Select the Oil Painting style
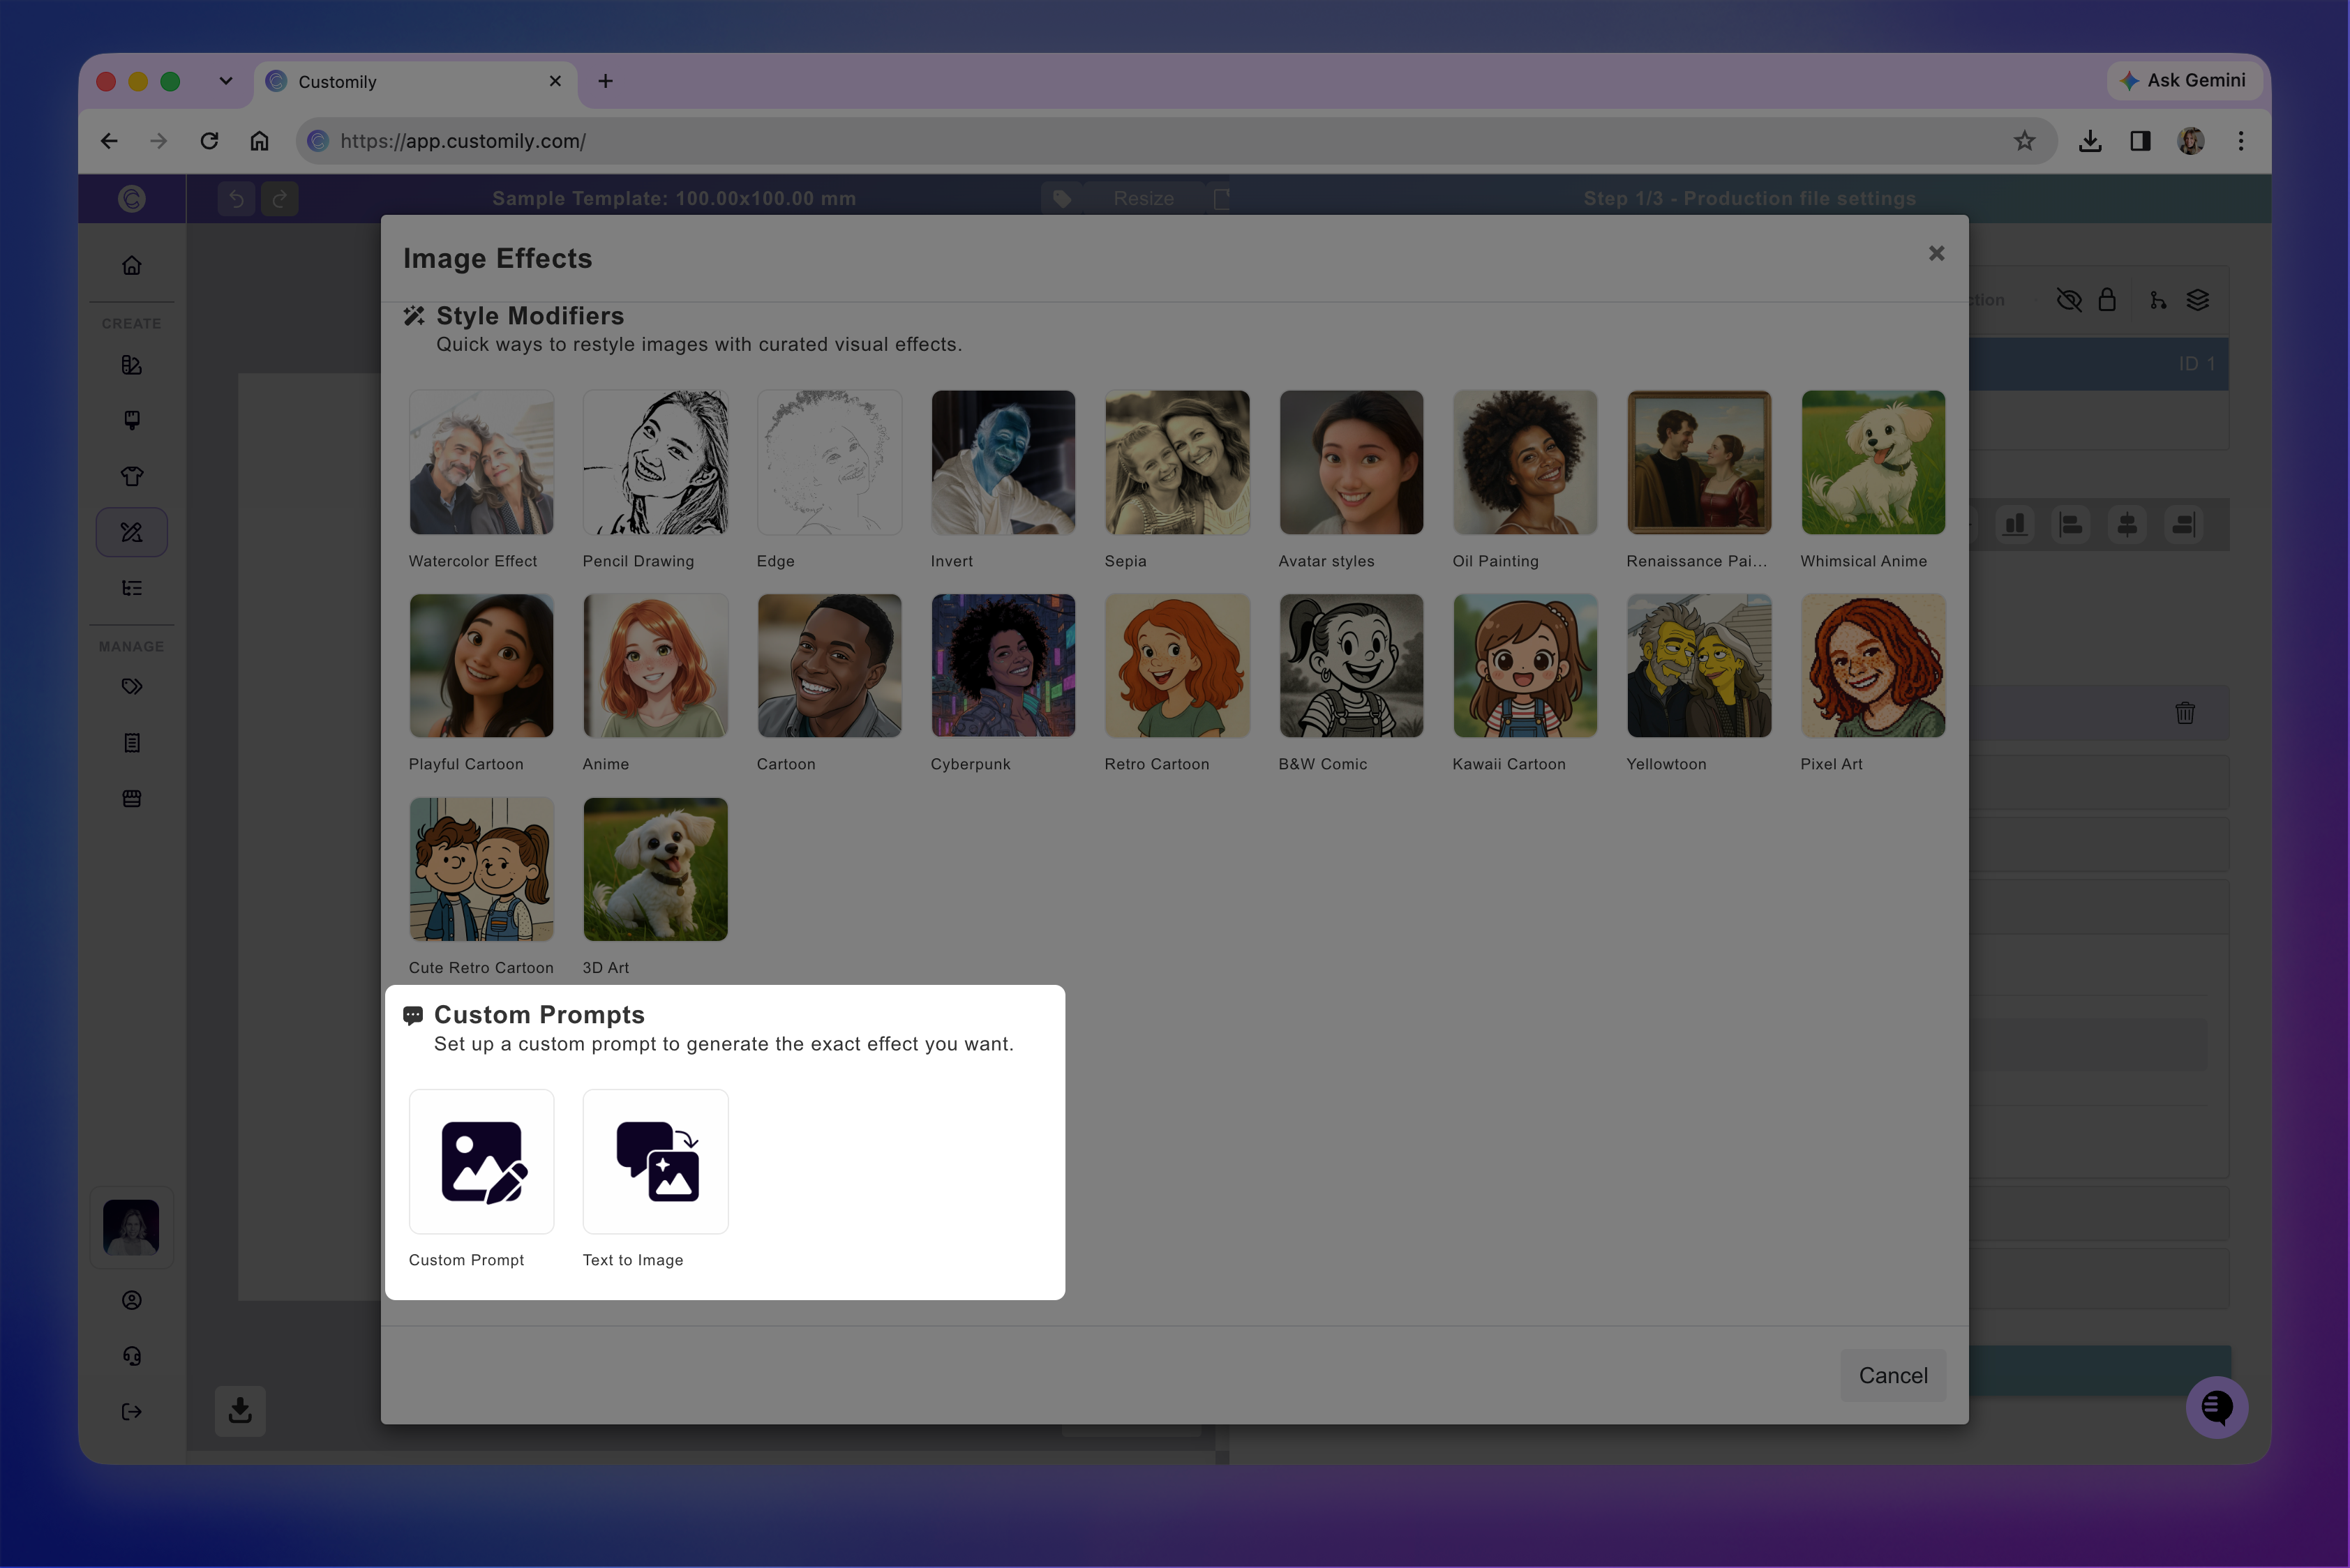 point(1526,462)
